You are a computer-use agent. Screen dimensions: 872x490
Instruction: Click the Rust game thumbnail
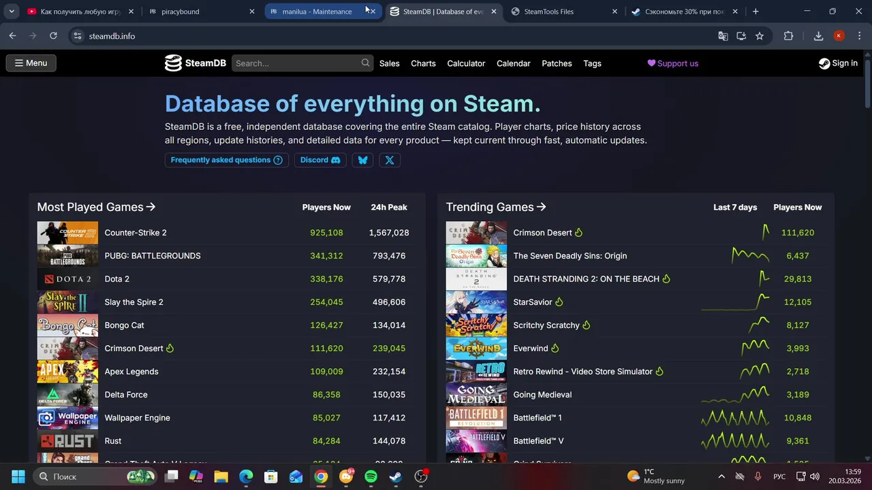[67, 441]
